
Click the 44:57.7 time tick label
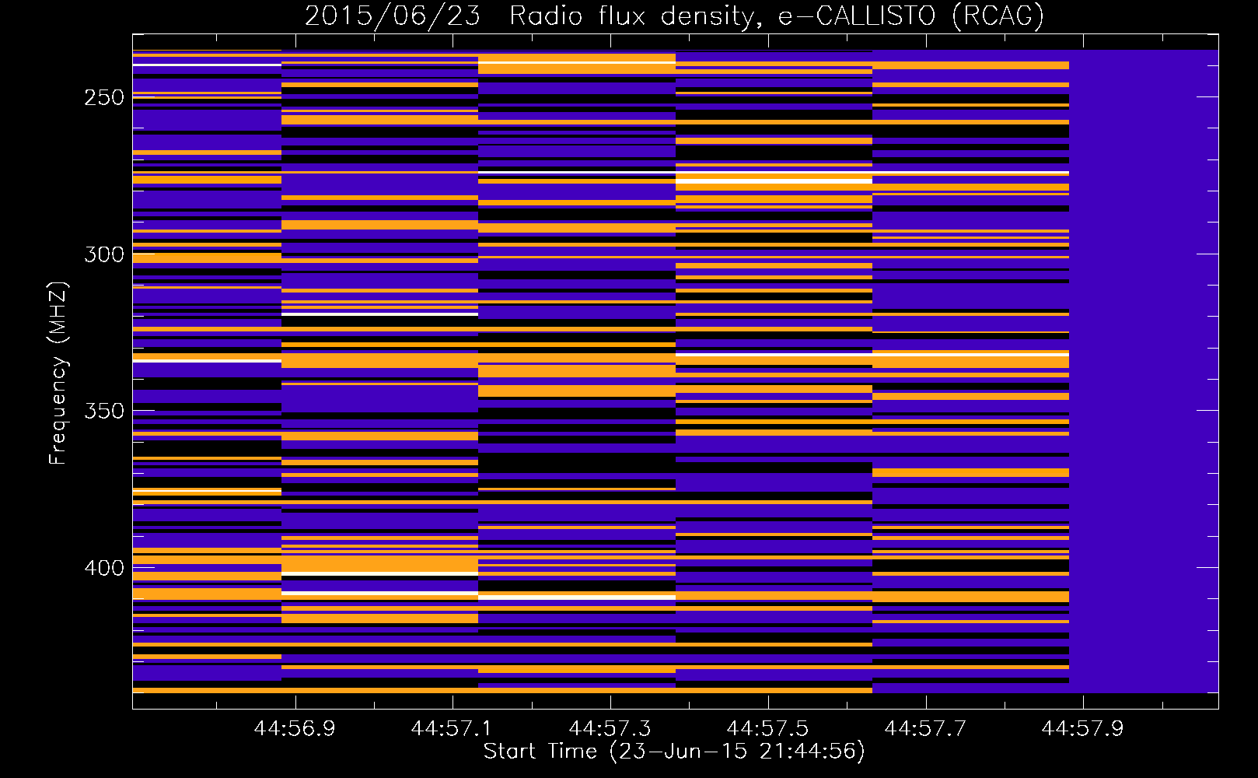tap(925, 728)
